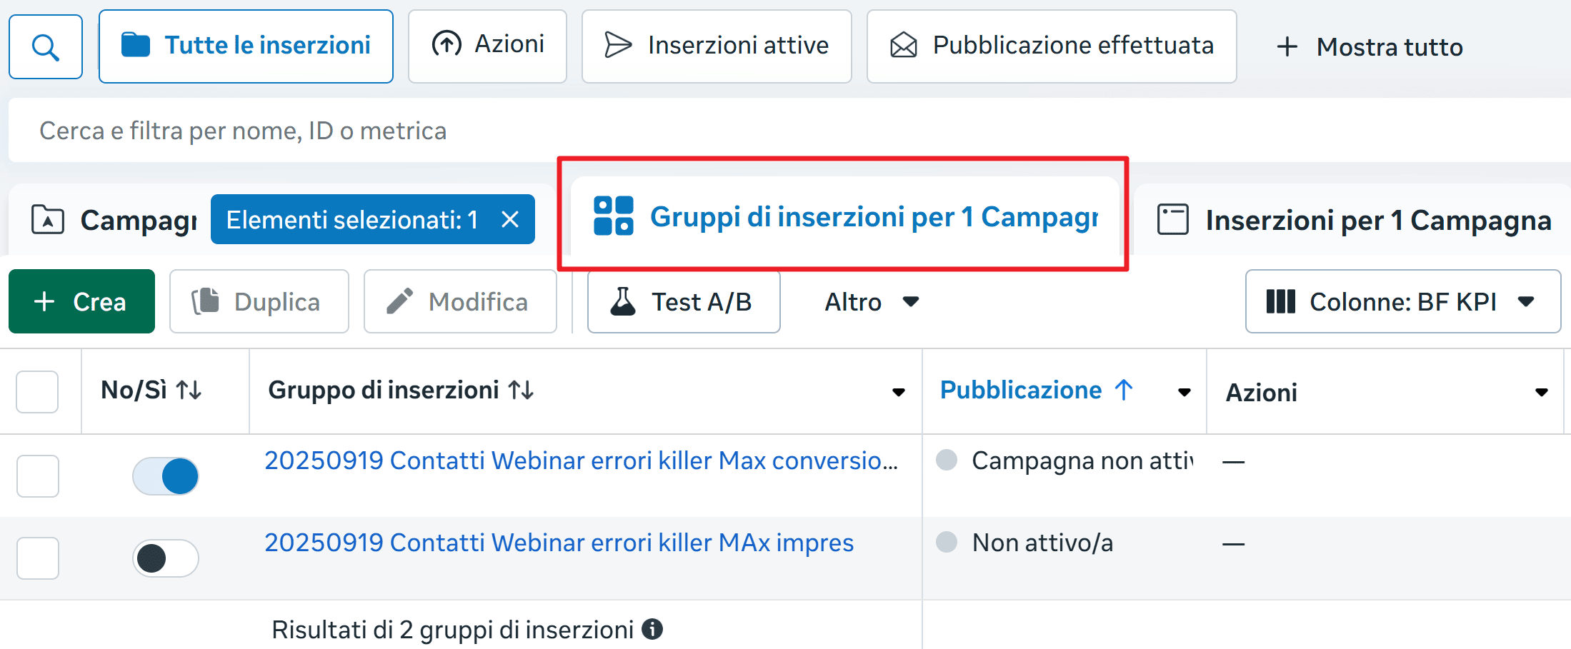Click the green Crea button
Viewport: 1571px width, 649px height.
coord(81,301)
